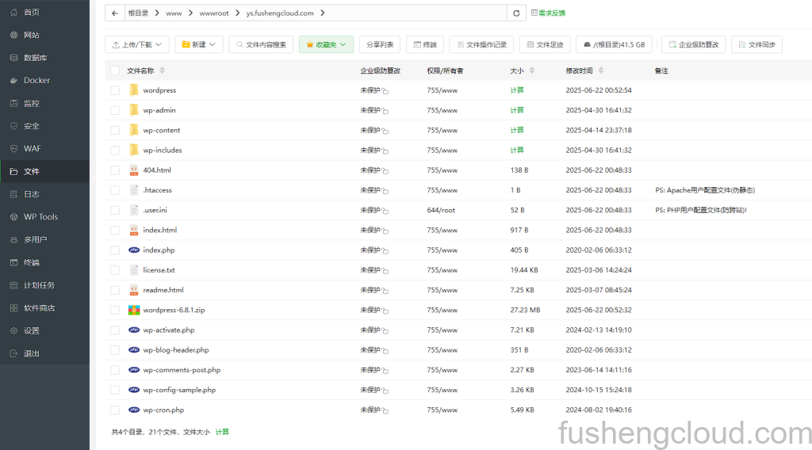
Task: Sort by modified time using sort arrows
Action: 601,71
